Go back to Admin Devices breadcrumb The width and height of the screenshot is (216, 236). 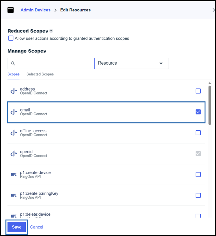(36, 10)
